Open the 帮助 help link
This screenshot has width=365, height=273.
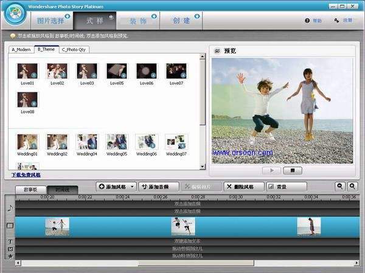(317, 21)
